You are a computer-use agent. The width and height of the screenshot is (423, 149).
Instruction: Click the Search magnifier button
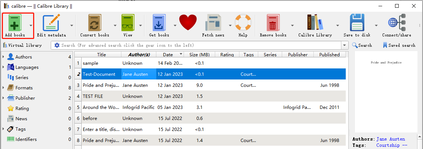point(362,45)
